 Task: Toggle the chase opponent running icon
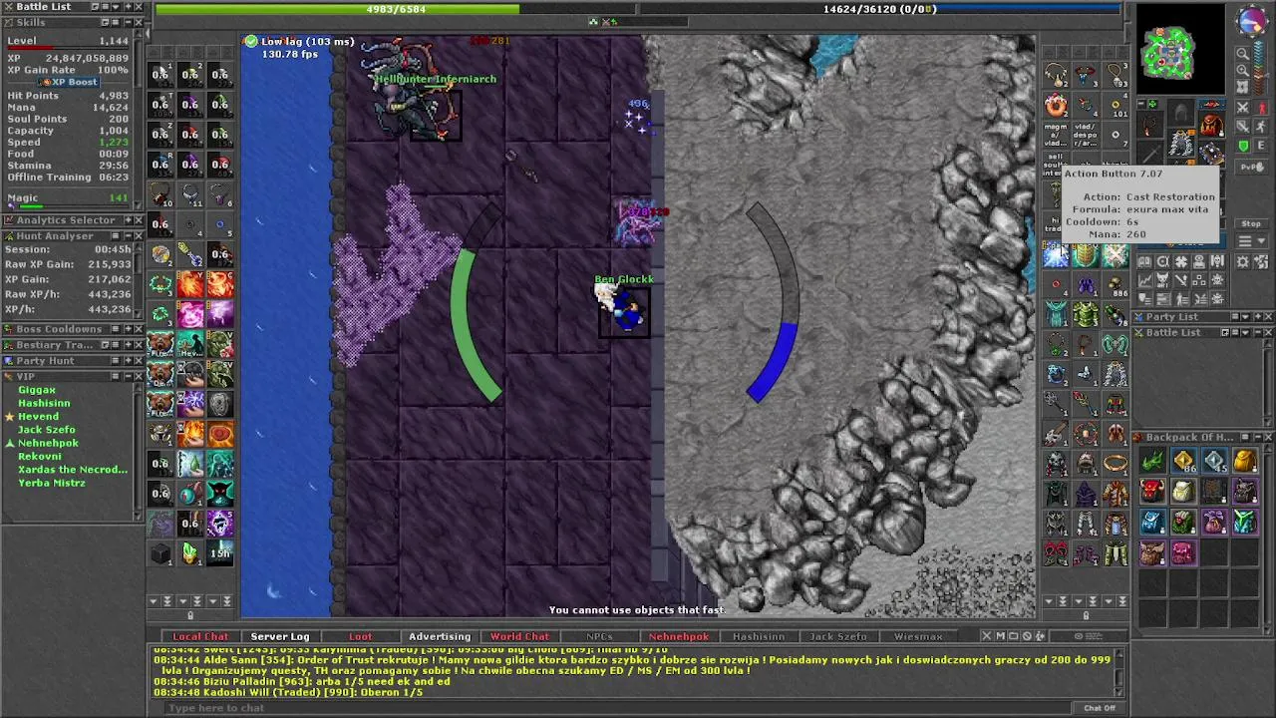tap(1261, 126)
